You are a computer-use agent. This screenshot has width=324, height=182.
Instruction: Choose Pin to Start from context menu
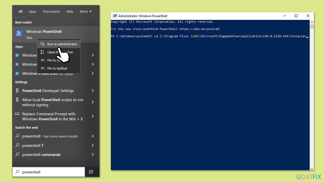59,60
